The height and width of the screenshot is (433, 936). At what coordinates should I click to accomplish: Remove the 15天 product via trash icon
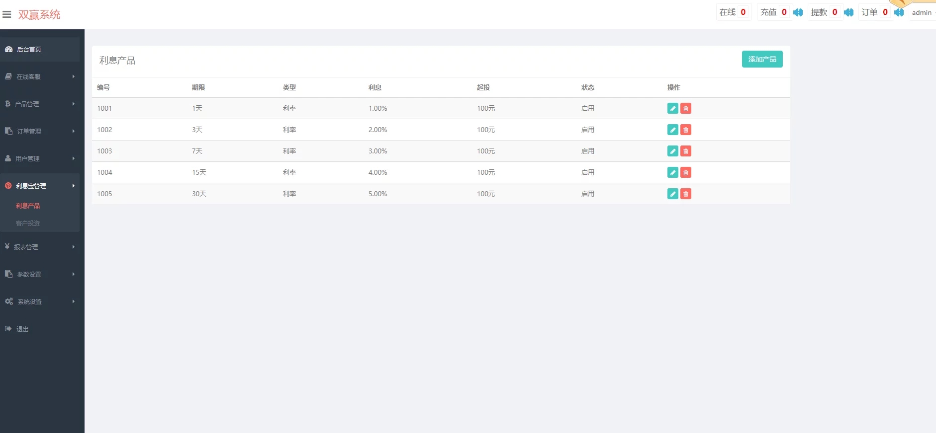click(685, 172)
